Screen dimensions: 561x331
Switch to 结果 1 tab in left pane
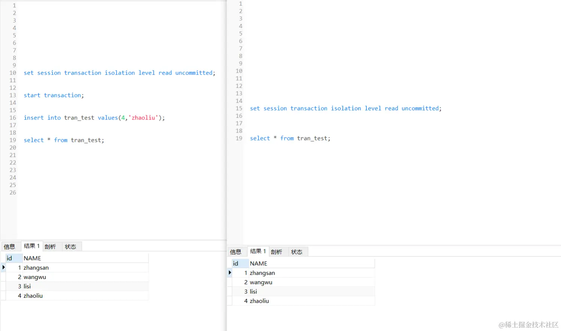[x=32, y=246]
